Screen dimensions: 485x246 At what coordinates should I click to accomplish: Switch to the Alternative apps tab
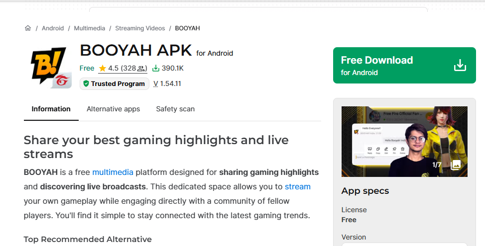point(113,109)
